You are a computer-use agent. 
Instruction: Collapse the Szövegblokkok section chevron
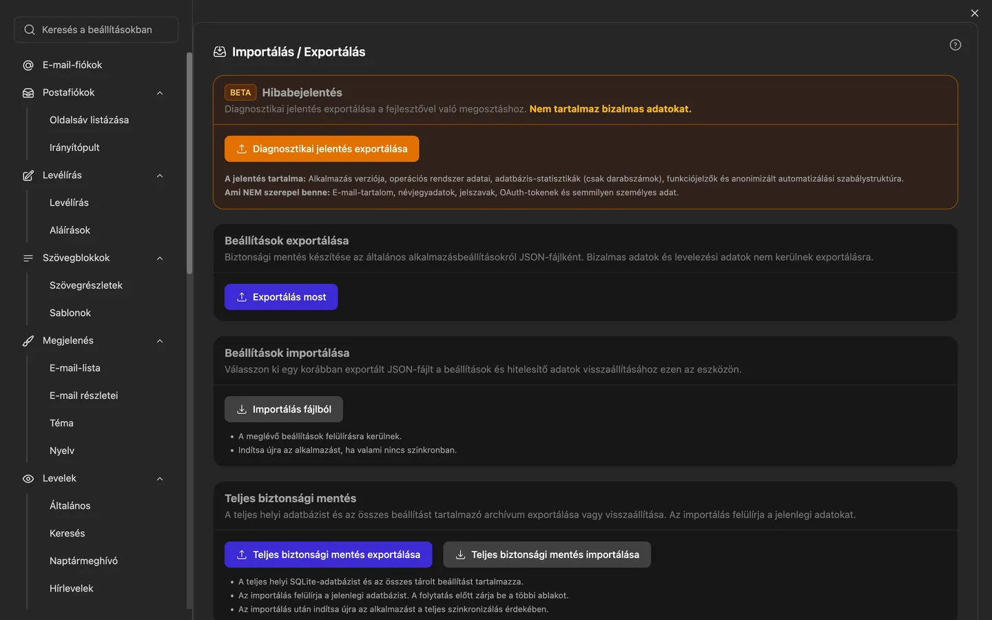coord(160,258)
